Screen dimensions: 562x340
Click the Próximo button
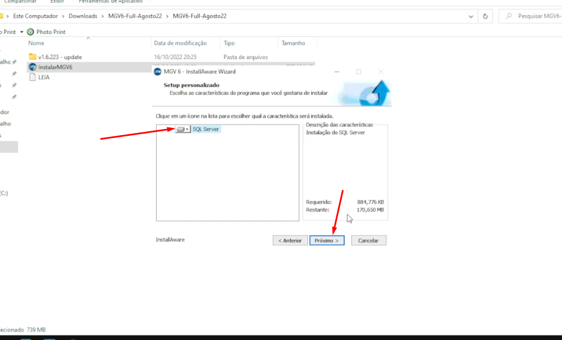(x=327, y=240)
